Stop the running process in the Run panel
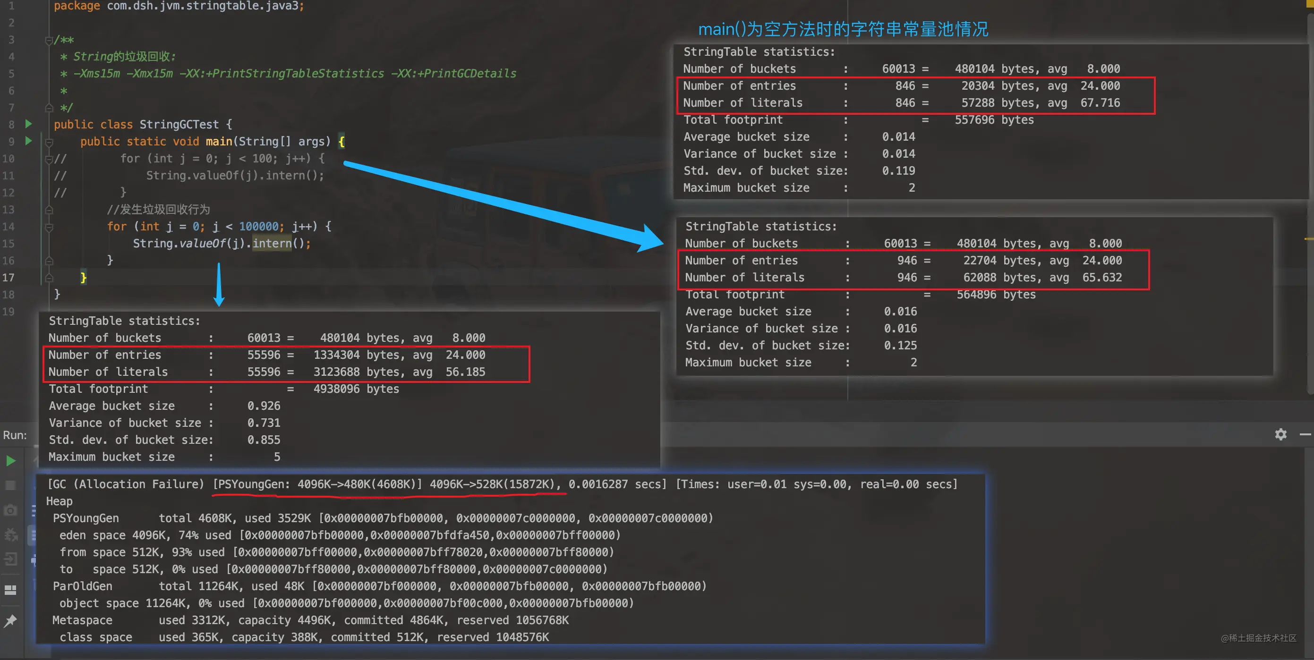1314x660 pixels. (x=11, y=485)
